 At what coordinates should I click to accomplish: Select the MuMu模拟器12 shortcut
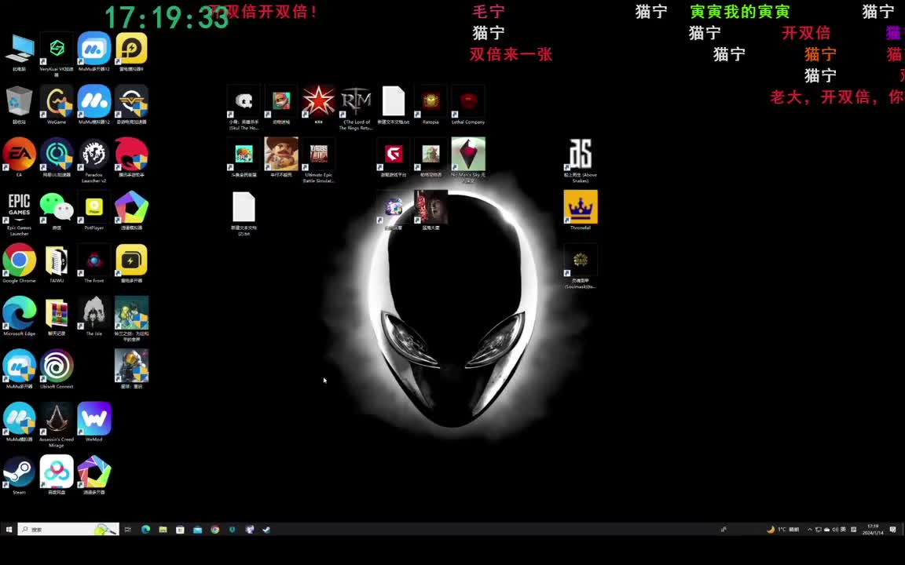coord(94,103)
